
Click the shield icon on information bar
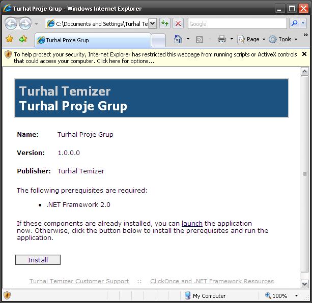[x=8, y=54]
